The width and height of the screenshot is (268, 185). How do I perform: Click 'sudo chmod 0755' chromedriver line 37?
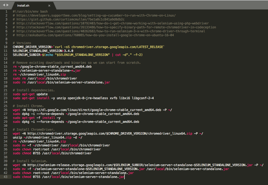pos(52,154)
